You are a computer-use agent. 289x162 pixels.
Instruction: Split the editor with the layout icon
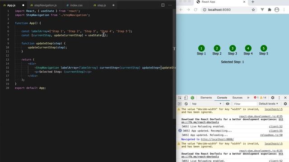(163, 5)
